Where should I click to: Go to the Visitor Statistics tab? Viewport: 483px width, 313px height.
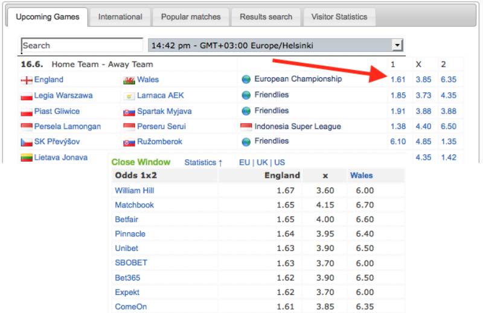coord(339,17)
